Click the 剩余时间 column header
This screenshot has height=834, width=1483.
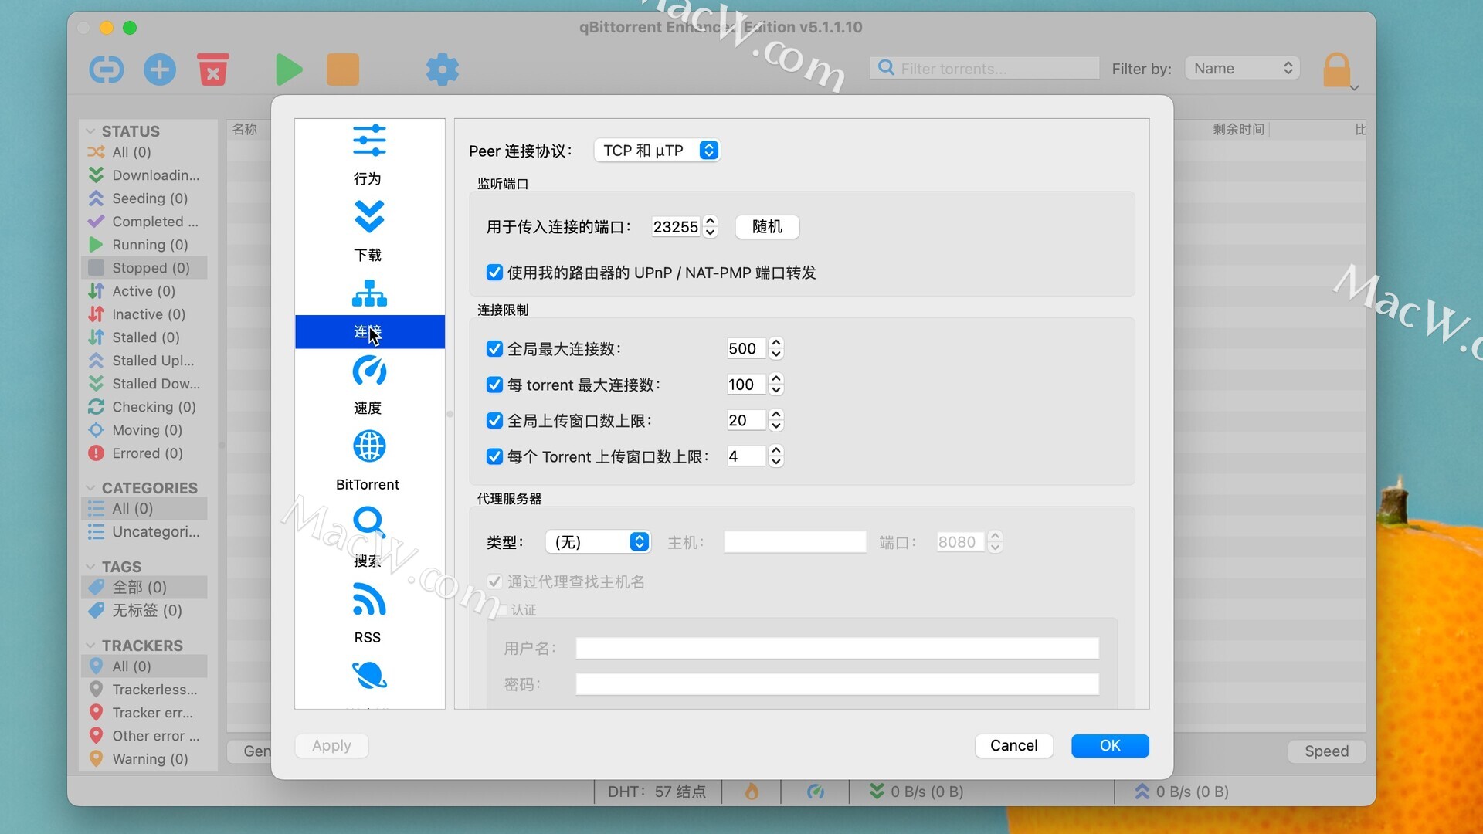(x=1238, y=130)
